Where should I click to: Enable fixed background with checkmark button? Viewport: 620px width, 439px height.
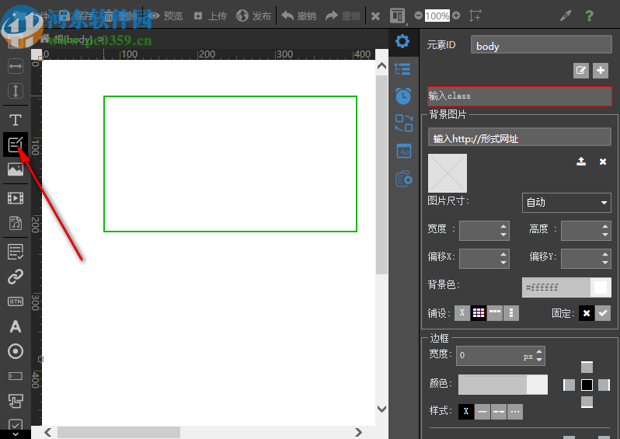(x=603, y=313)
